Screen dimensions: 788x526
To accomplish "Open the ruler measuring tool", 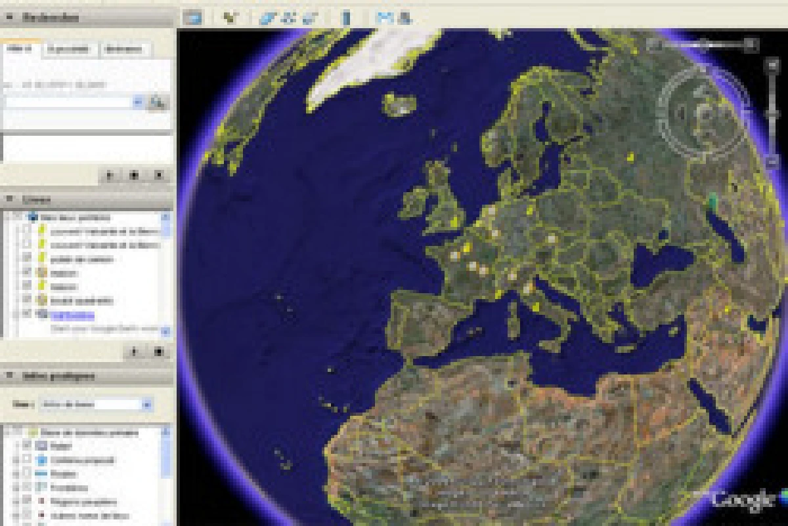I will tap(345, 18).
